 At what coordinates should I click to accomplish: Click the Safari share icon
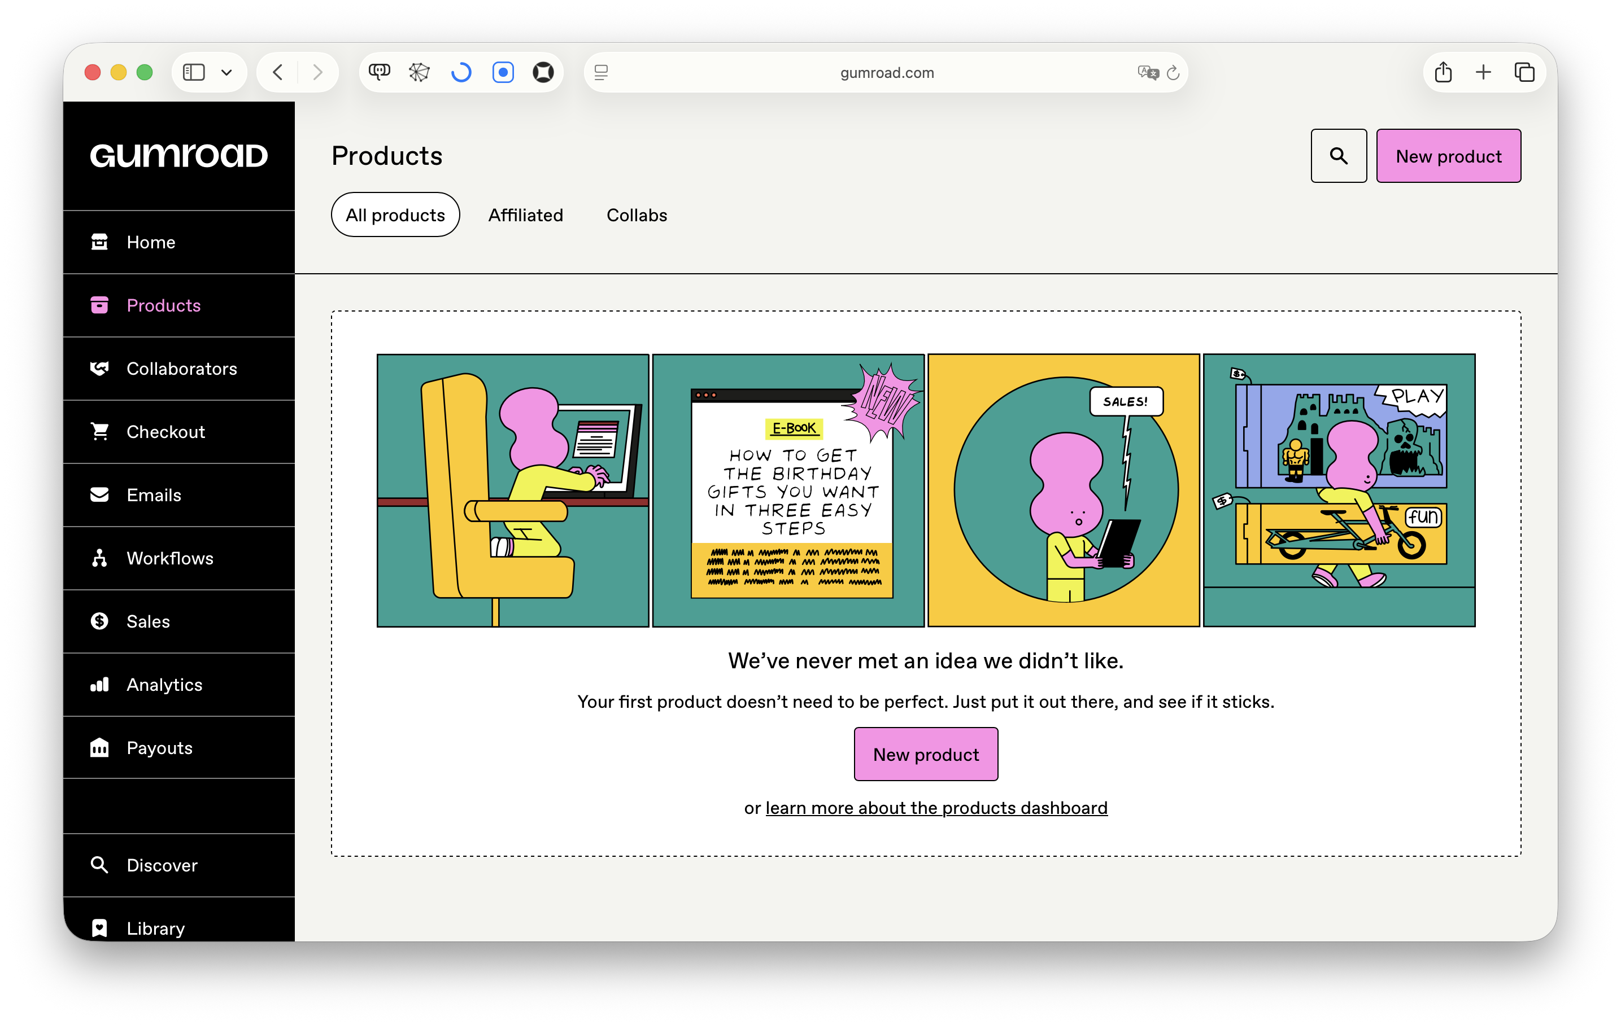[x=1443, y=72]
